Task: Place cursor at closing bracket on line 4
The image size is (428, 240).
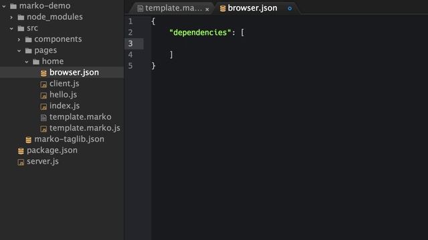Action: (x=171, y=55)
